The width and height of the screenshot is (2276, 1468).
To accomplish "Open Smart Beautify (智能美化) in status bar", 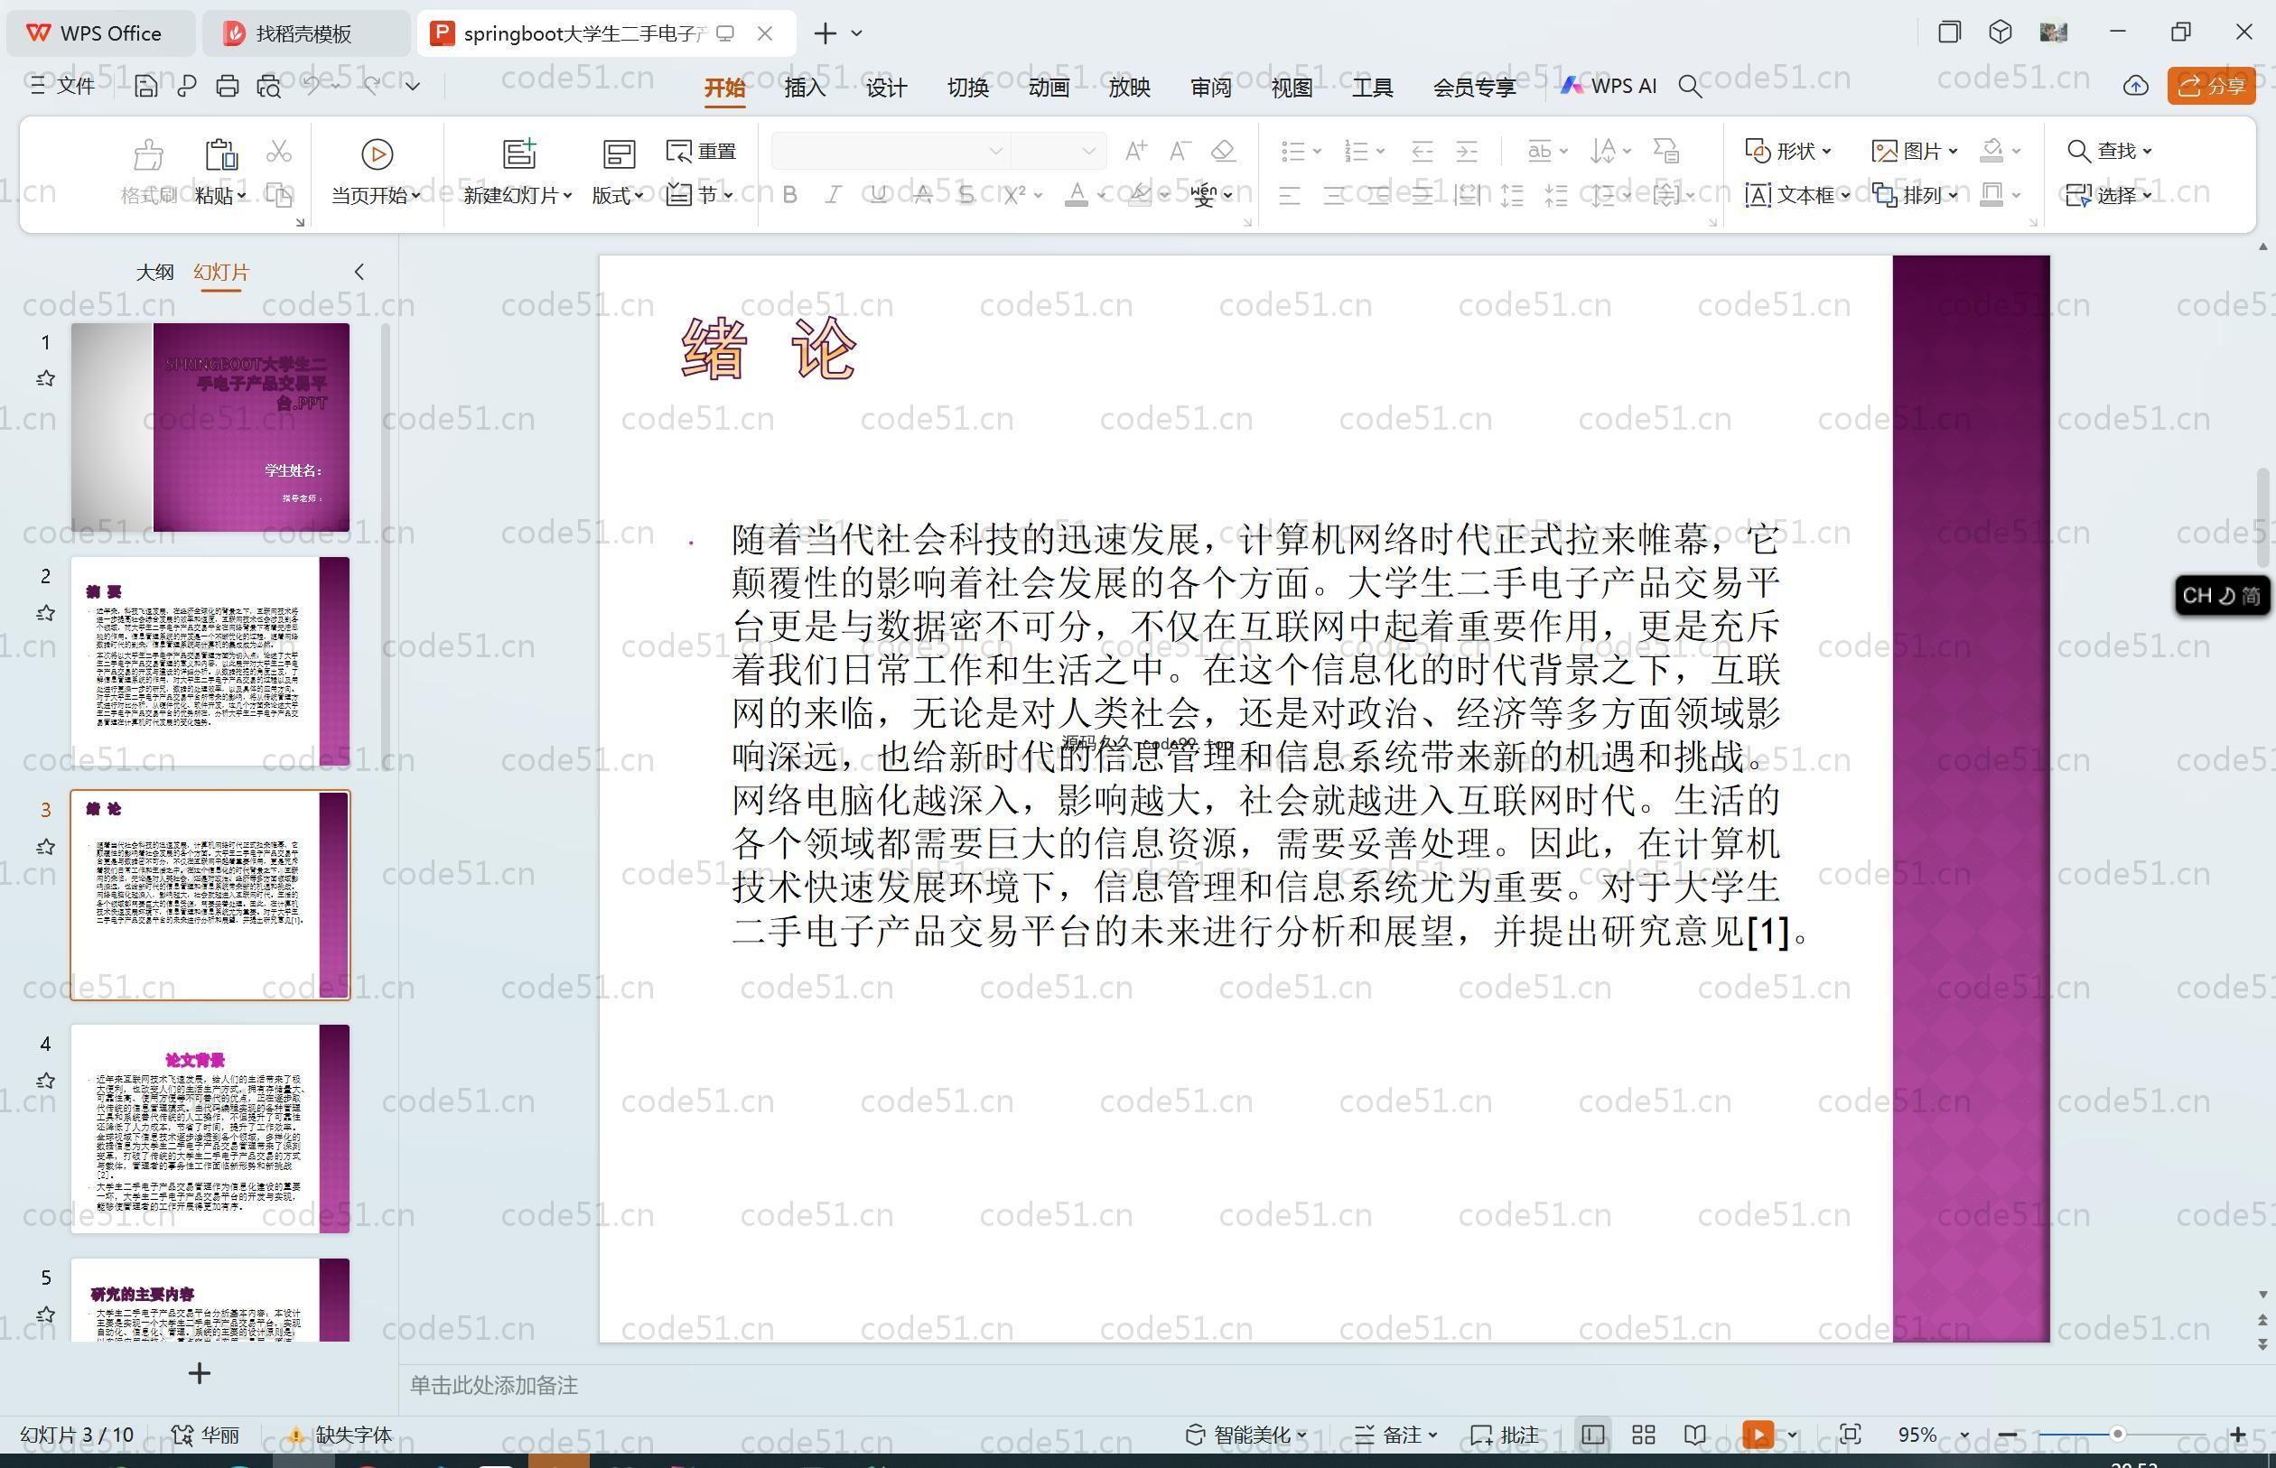I will pos(1246,1435).
